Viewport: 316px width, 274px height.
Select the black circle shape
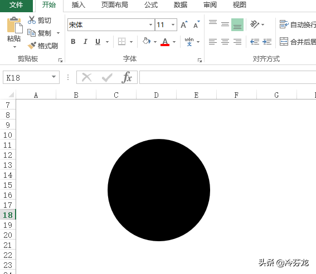[x=159, y=190]
